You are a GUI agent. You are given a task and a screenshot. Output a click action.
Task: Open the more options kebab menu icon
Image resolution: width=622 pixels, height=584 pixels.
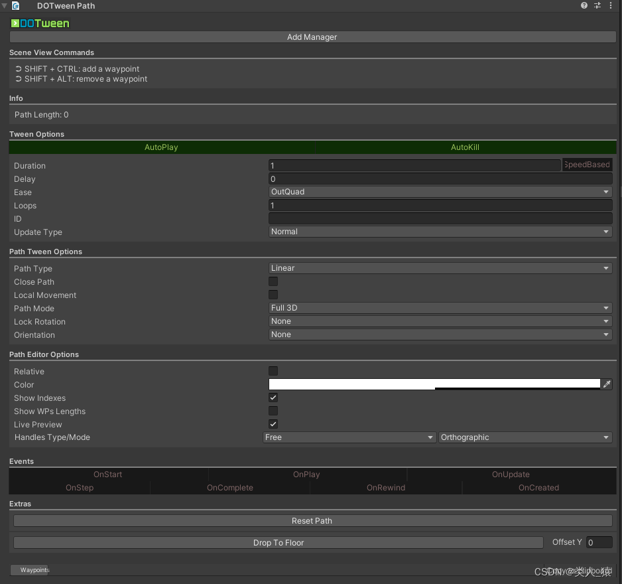click(x=611, y=6)
